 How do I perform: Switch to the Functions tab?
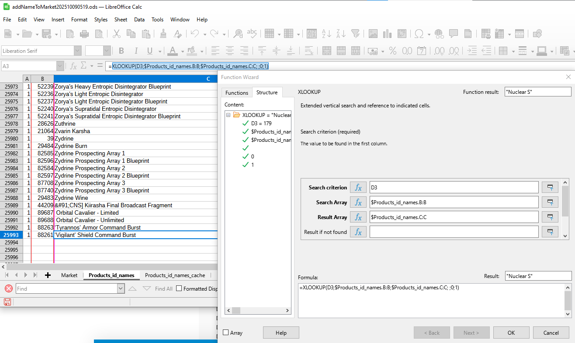[x=236, y=93]
